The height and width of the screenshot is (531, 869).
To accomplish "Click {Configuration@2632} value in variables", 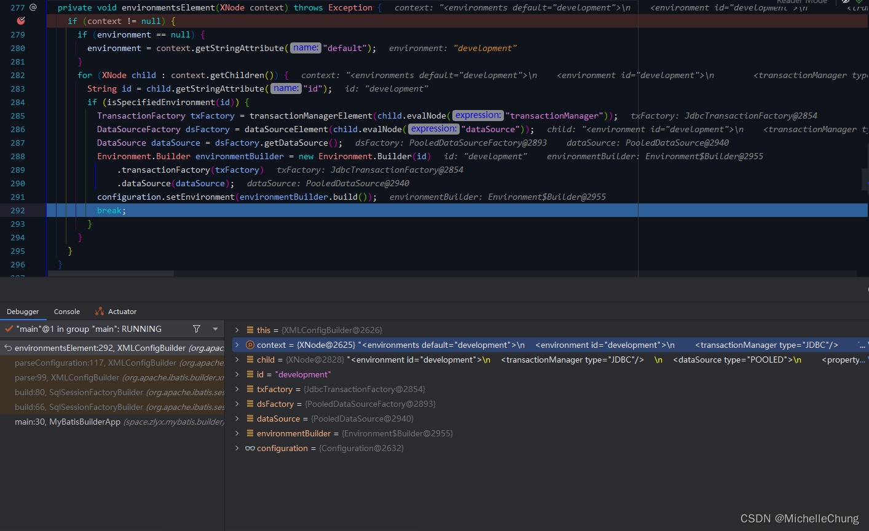I will point(361,448).
